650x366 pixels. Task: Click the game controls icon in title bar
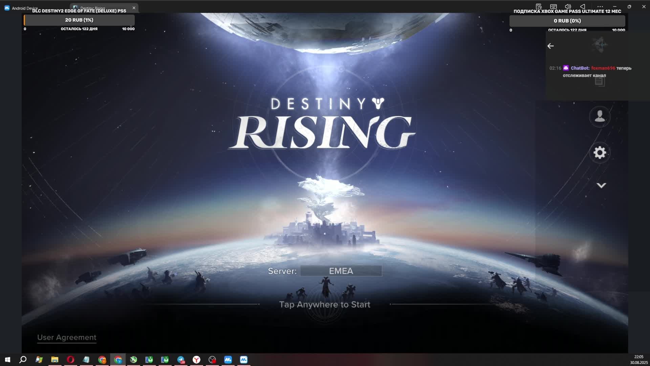click(x=539, y=6)
